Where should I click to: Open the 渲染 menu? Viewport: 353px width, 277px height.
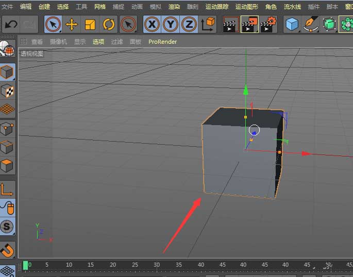[174, 7]
